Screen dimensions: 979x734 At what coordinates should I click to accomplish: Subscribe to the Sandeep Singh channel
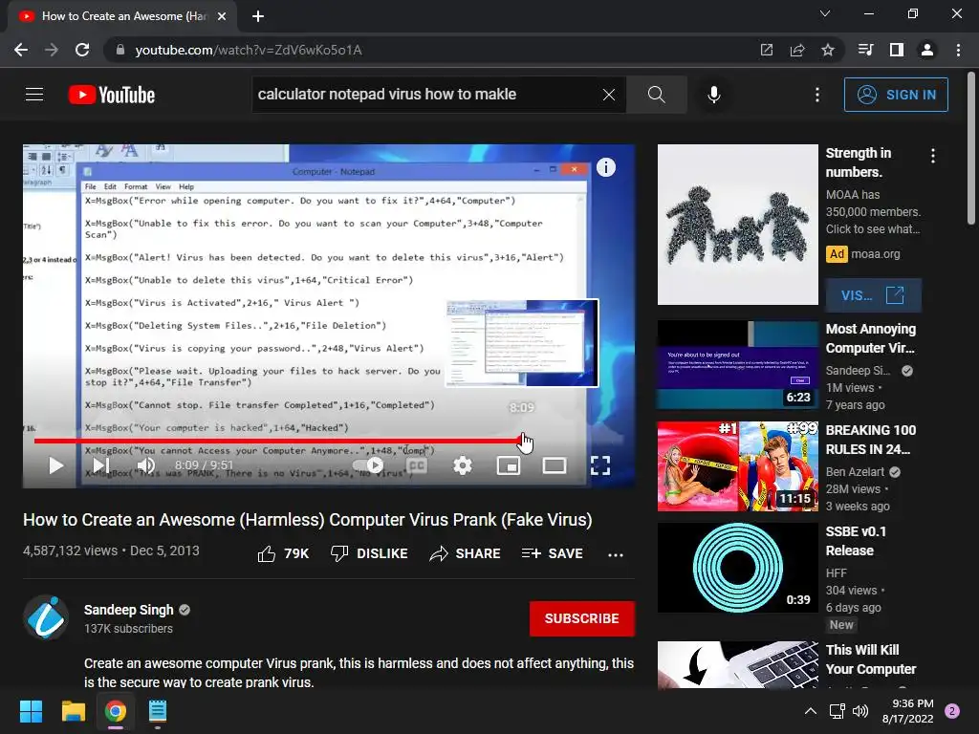coord(582,618)
